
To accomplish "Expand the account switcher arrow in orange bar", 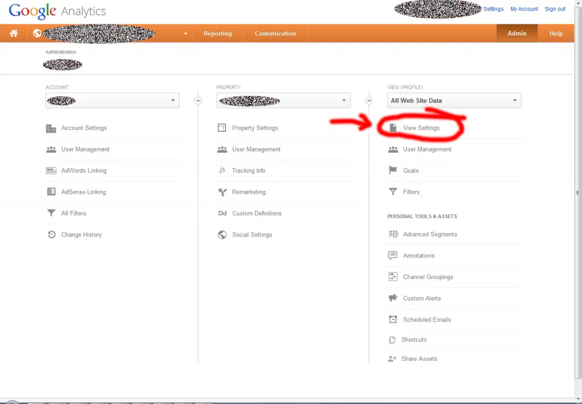I will click(x=186, y=34).
